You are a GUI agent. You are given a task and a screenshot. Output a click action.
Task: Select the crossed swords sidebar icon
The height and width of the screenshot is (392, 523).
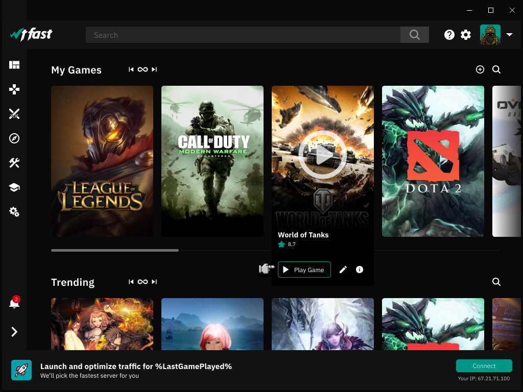tap(14, 114)
